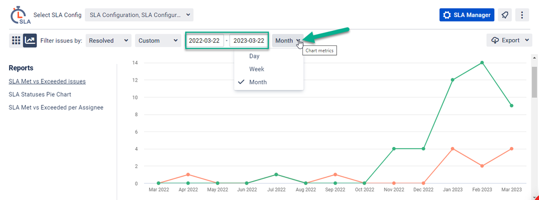This screenshot has width=539, height=200.
Task: Click the 14 y-axis value
Action: pyautogui.click(x=135, y=63)
